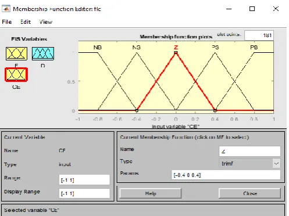This screenshot has width=289, height=216.
Task: Click the Help button
Action: pos(151,193)
